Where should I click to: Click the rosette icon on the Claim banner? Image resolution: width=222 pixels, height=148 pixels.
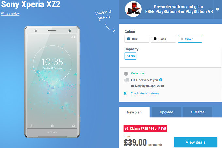127,128
